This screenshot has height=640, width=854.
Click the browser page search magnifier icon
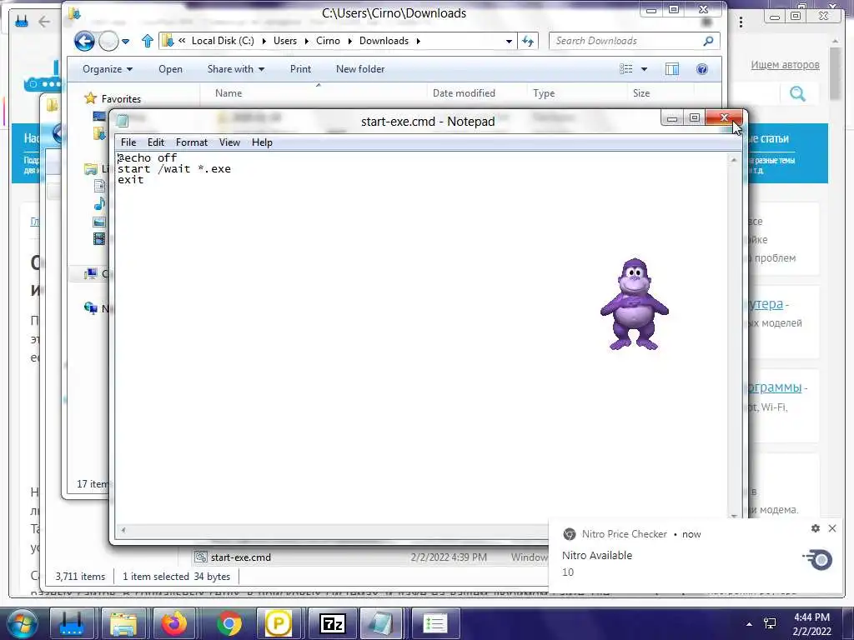(797, 93)
